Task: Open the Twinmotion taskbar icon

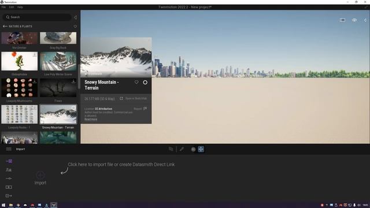Action: click(x=54, y=205)
